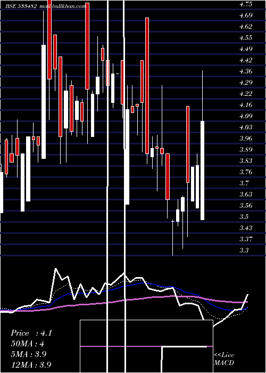266x373 pixels.
Task: Pick the 3.5 price level label
Action: tap(244, 217)
